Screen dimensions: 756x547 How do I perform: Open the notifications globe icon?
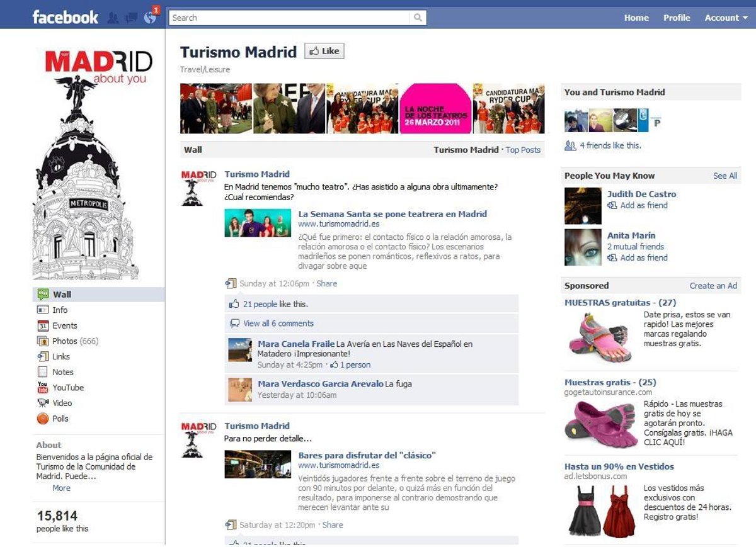click(x=150, y=18)
